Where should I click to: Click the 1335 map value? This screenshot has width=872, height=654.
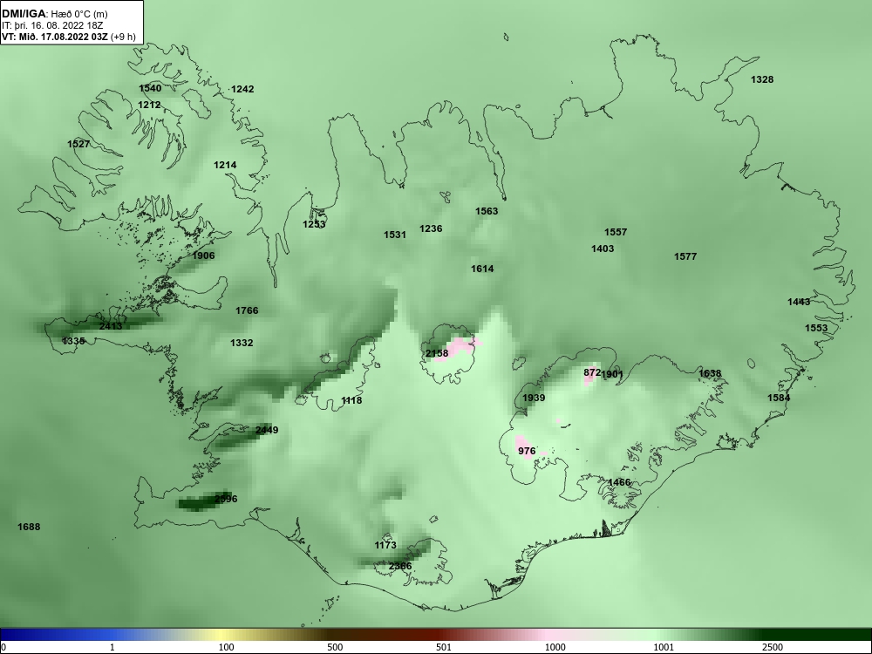click(x=73, y=341)
